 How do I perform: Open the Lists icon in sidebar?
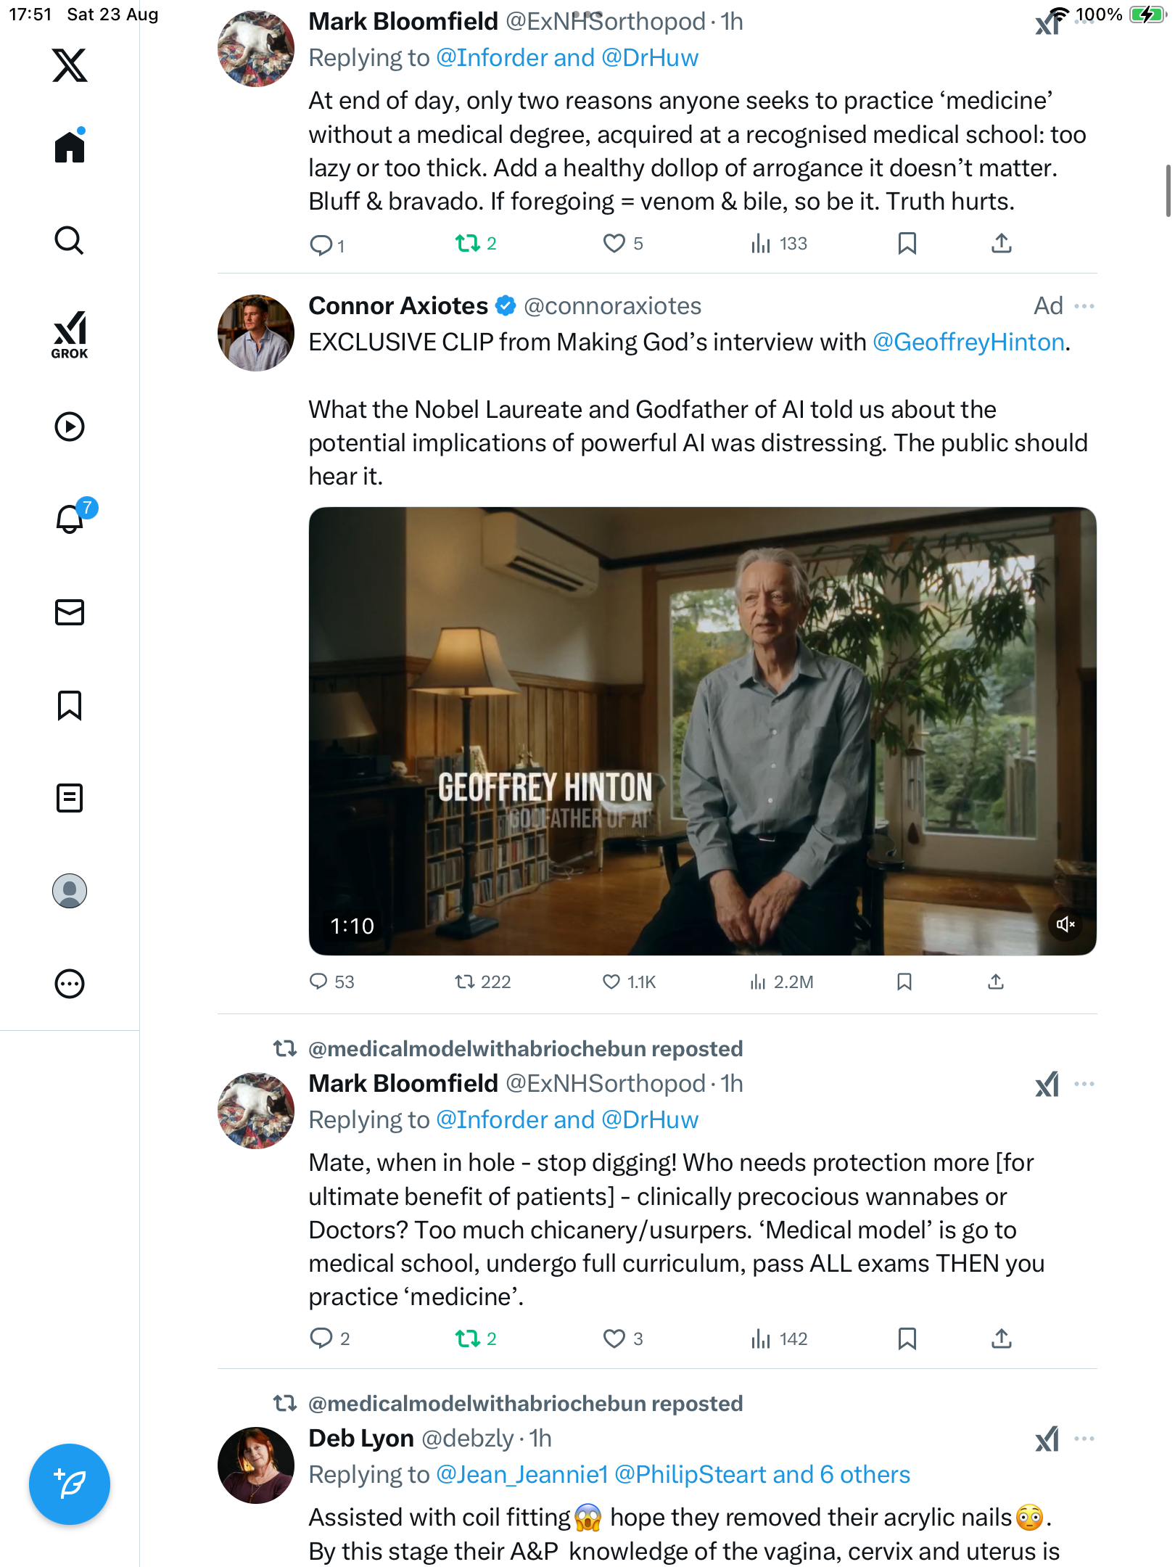70,798
